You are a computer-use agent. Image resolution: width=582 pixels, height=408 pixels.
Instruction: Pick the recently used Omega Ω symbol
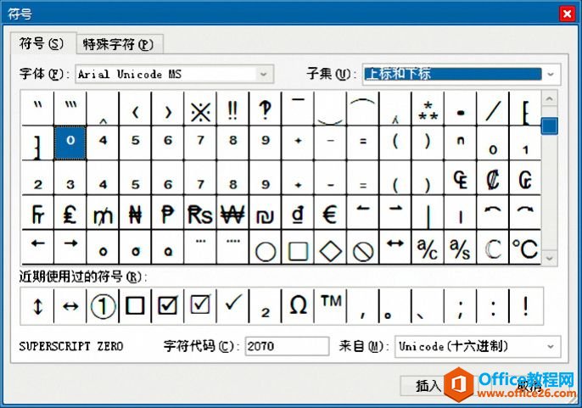click(x=298, y=306)
